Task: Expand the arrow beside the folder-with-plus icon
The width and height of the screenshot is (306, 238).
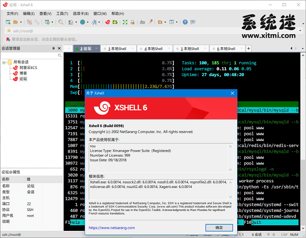Action: pos(165,22)
